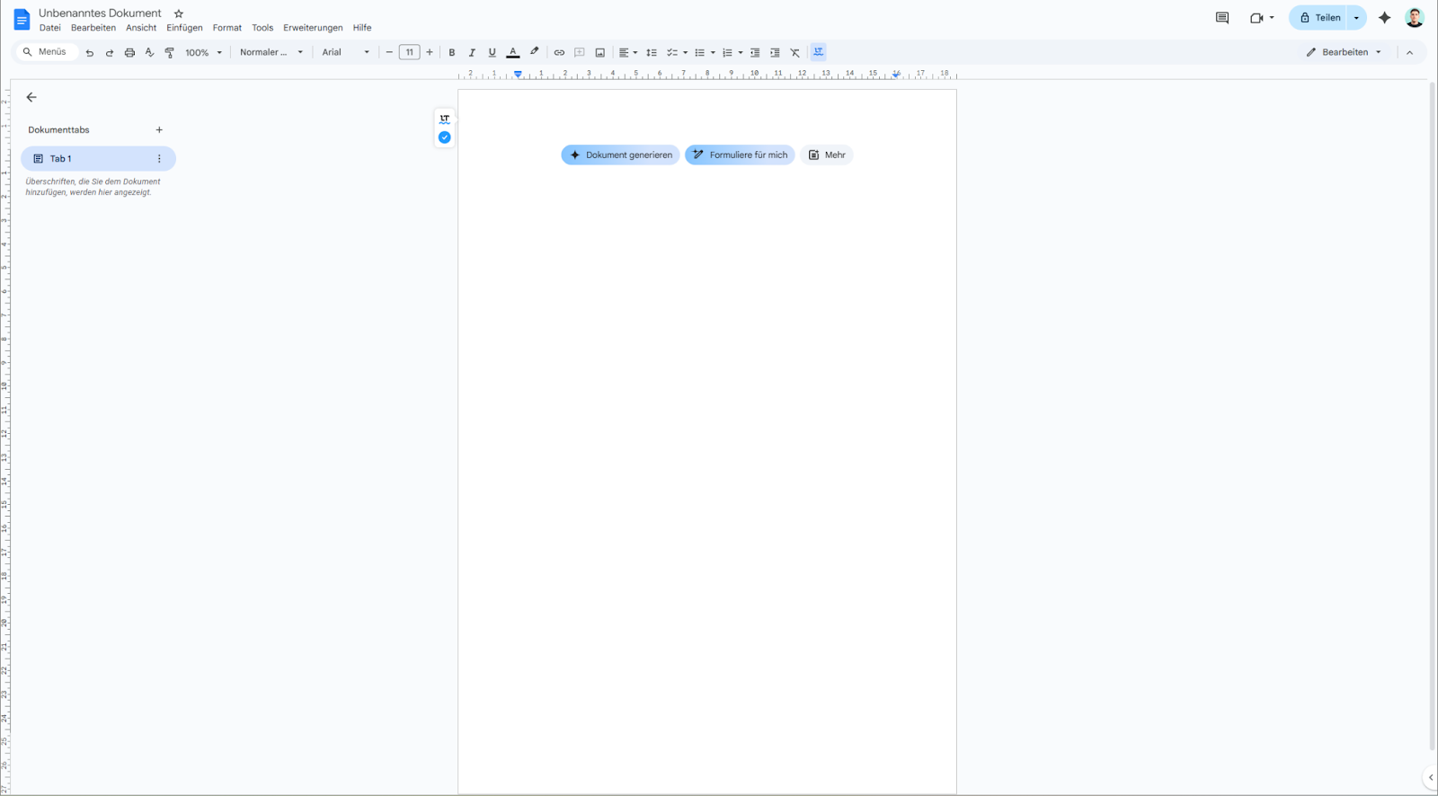This screenshot has height=796, width=1438.
Task: Click the Teilen share button
Action: click(x=1319, y=18)
